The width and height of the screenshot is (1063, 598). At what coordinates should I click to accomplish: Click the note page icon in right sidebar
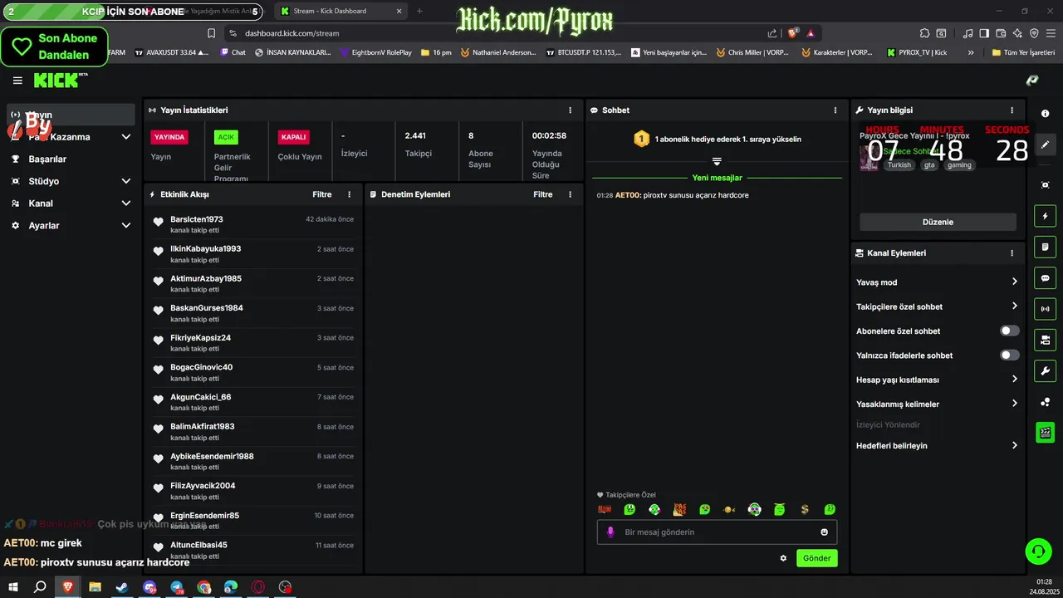click(x=1046, y=247)
